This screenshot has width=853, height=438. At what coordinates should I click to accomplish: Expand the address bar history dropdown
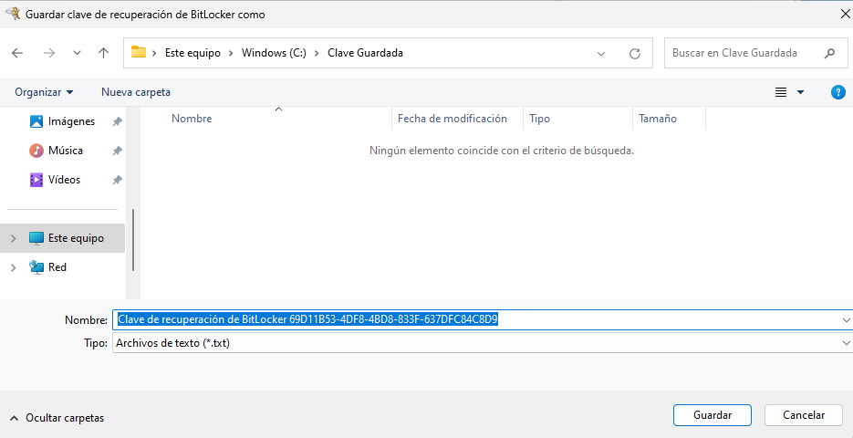pos(601,53)
